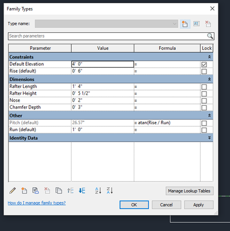Click the New Type icon beside Type name
The image size is (230, 231).
point(185,24)
